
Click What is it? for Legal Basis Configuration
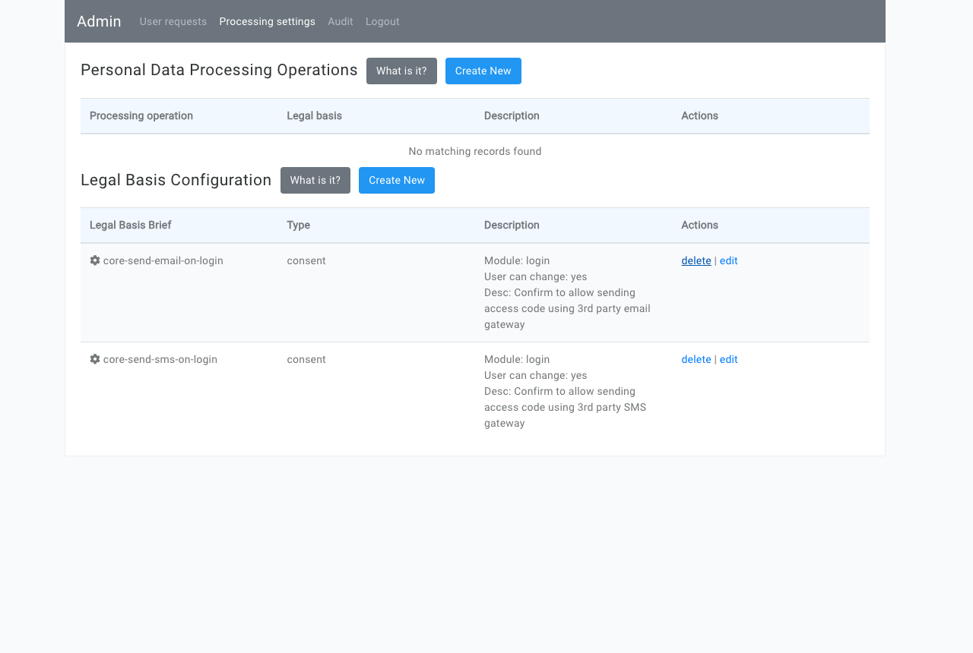tap(315, 180)
